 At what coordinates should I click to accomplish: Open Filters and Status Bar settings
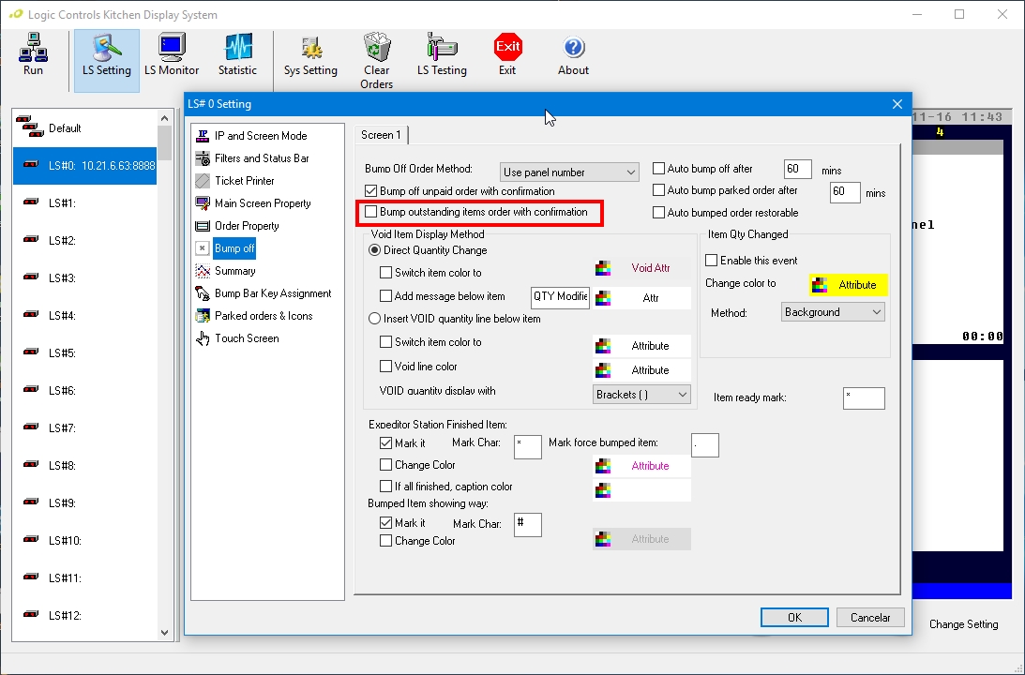[x=252, y=158]
